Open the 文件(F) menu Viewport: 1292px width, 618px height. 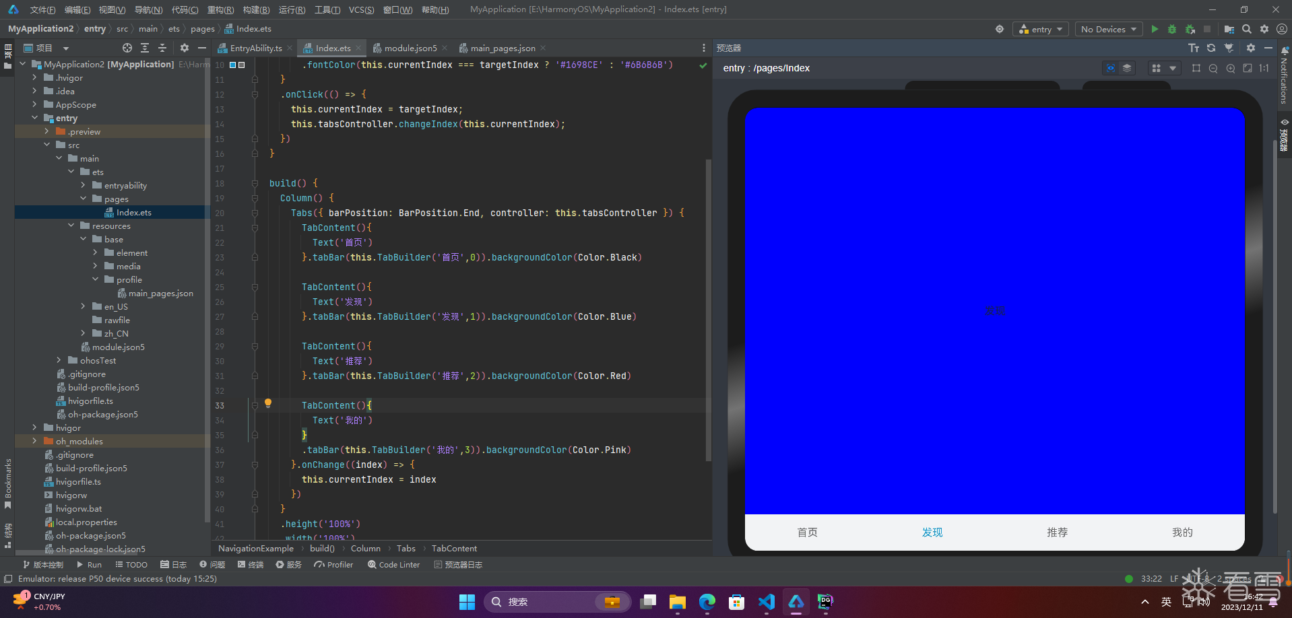(x=42, y=9)
